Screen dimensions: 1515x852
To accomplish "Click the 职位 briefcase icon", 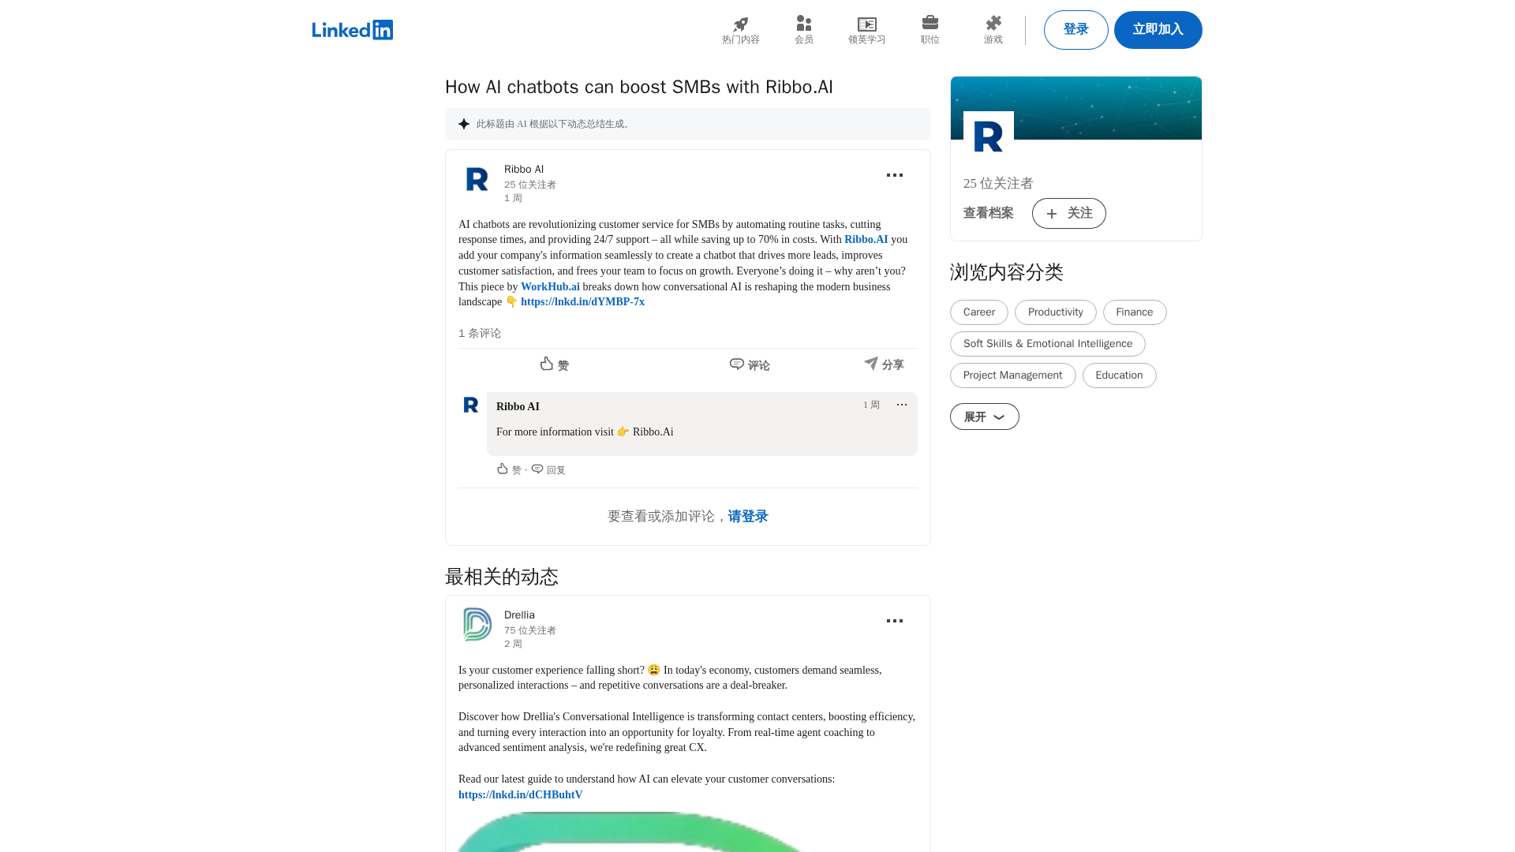I will pyautogui.click(x=930, y=23).
